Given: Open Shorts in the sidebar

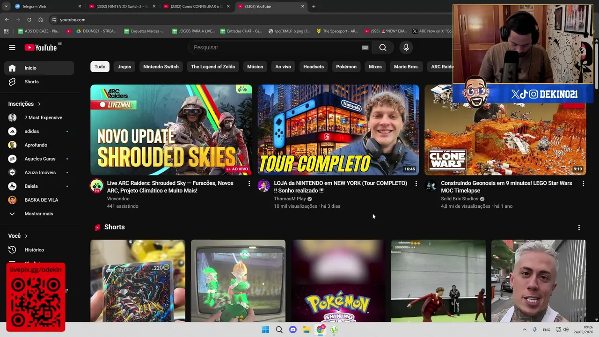Looking at the screenshot, I should click(39, 81).
